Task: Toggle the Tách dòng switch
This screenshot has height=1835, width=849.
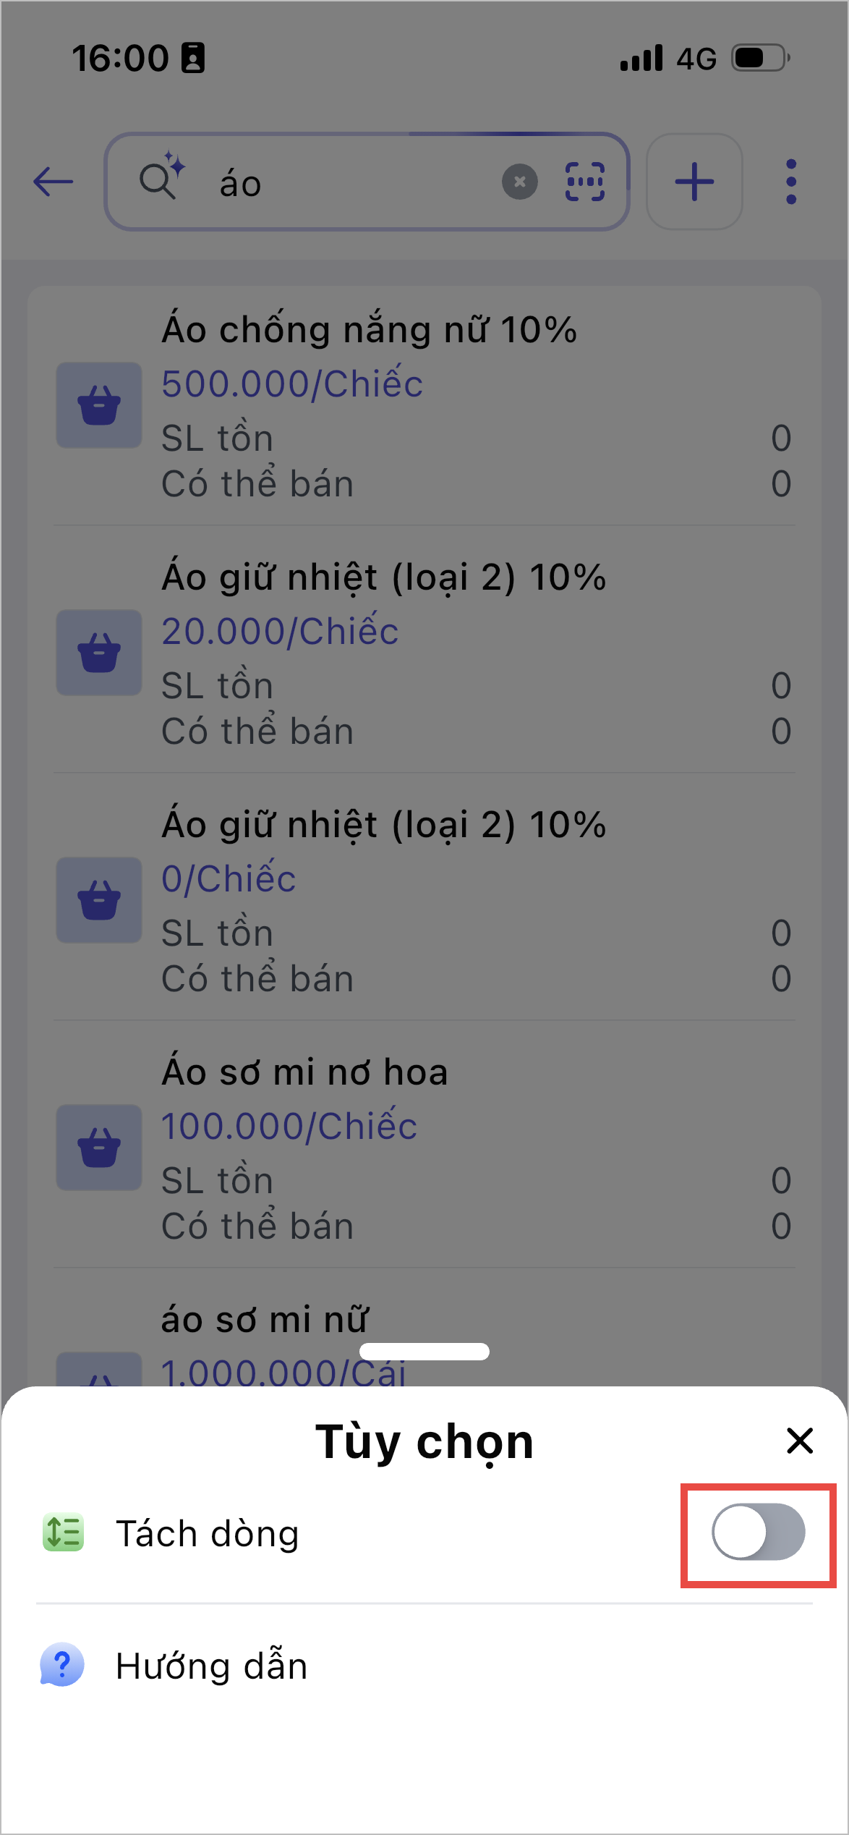Action: tap(758, 1532)
